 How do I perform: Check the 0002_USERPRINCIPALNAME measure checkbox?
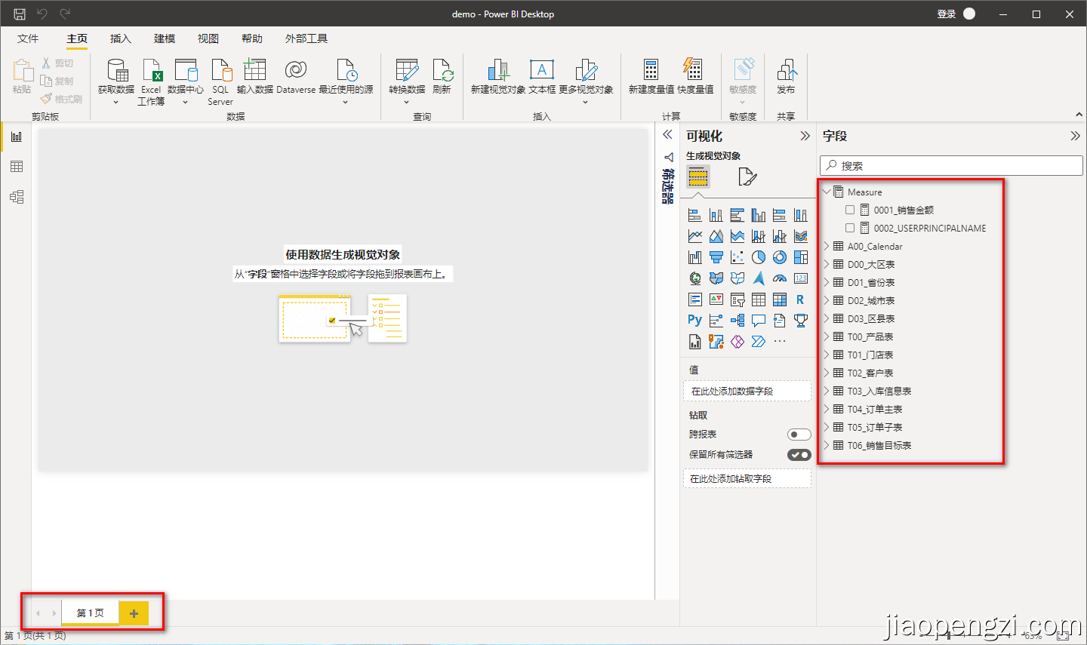(850, 228)
